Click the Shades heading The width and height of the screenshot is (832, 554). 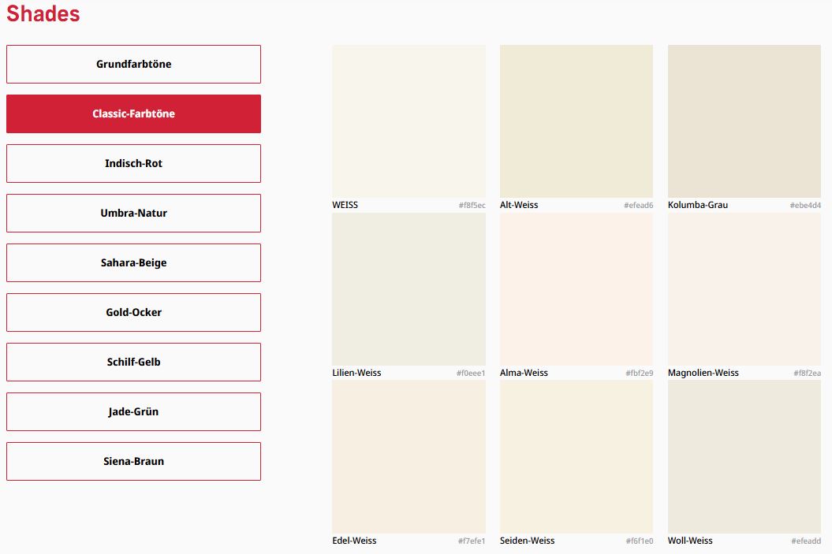pyautogui.click(x=43, y=13)
